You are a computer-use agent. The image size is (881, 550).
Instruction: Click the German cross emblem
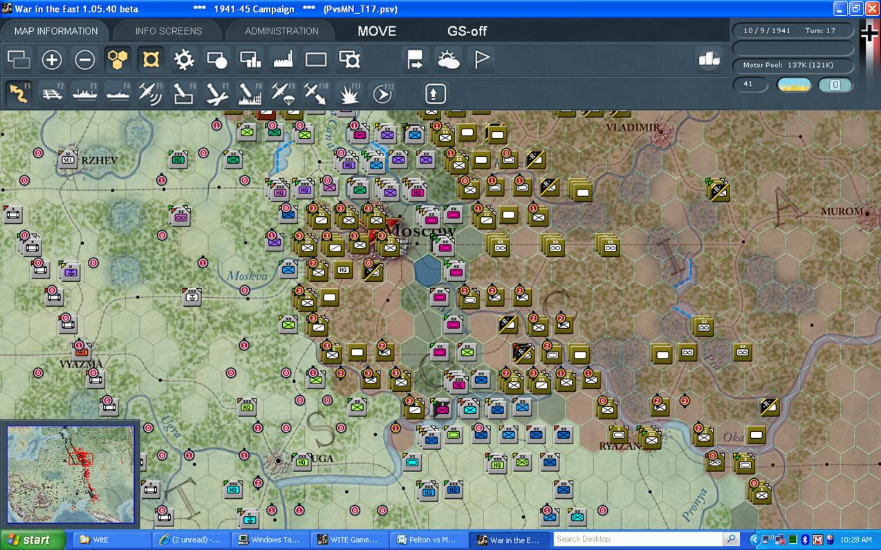[869, 32]
